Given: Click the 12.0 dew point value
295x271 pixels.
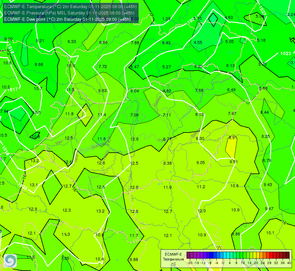Looking at the screenshot, I should (x=202, y=211).
